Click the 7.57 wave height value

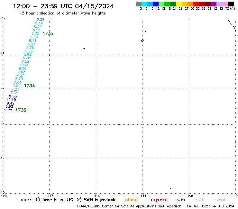click(20, 76)
